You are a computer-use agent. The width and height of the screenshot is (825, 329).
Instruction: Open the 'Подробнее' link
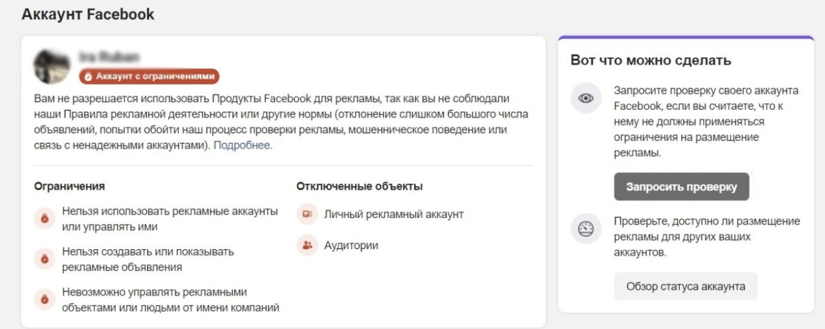pyautogui.click(x=242, y=145)
